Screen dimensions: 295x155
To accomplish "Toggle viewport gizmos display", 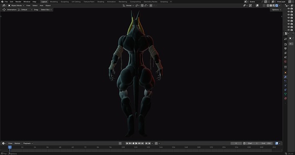I will (x=251, y=6).
